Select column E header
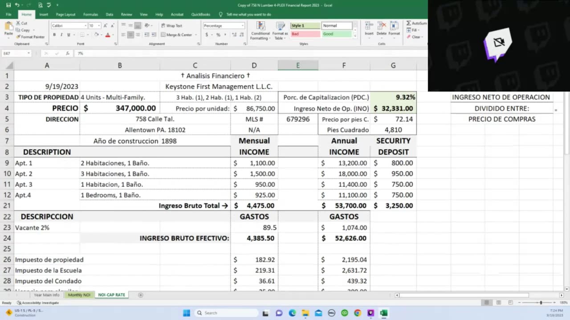 [298, 65]
